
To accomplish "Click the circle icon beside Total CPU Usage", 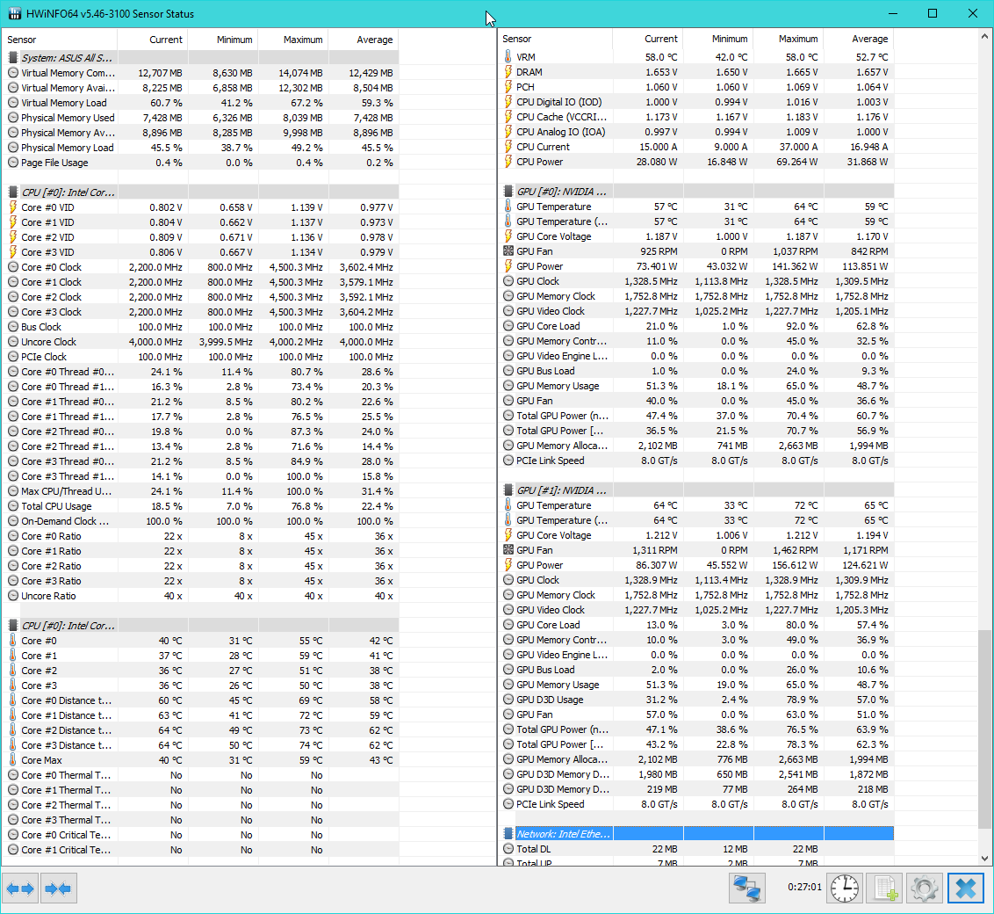I will click(12, 506).
